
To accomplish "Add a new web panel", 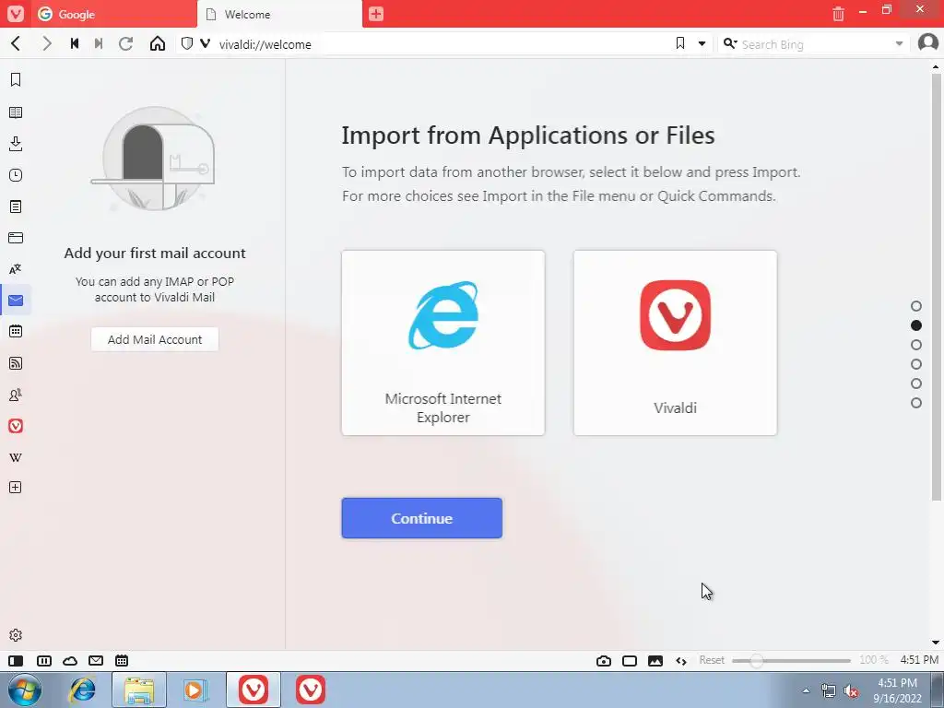I will [x=16, y=487].
